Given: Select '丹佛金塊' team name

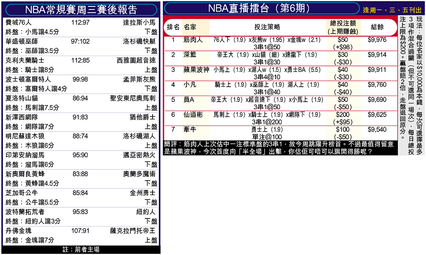Looking at the screenshot, I should click(18, 231).
